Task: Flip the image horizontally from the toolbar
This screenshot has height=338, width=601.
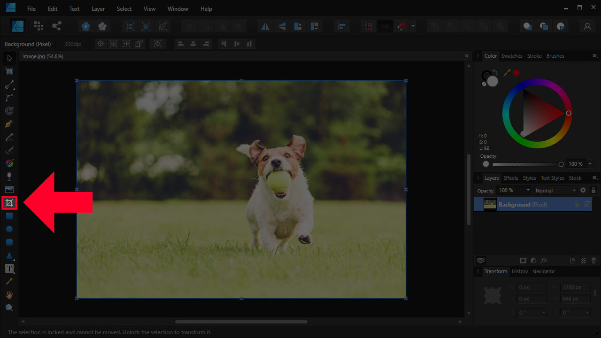Action: (x=265, y=26)
